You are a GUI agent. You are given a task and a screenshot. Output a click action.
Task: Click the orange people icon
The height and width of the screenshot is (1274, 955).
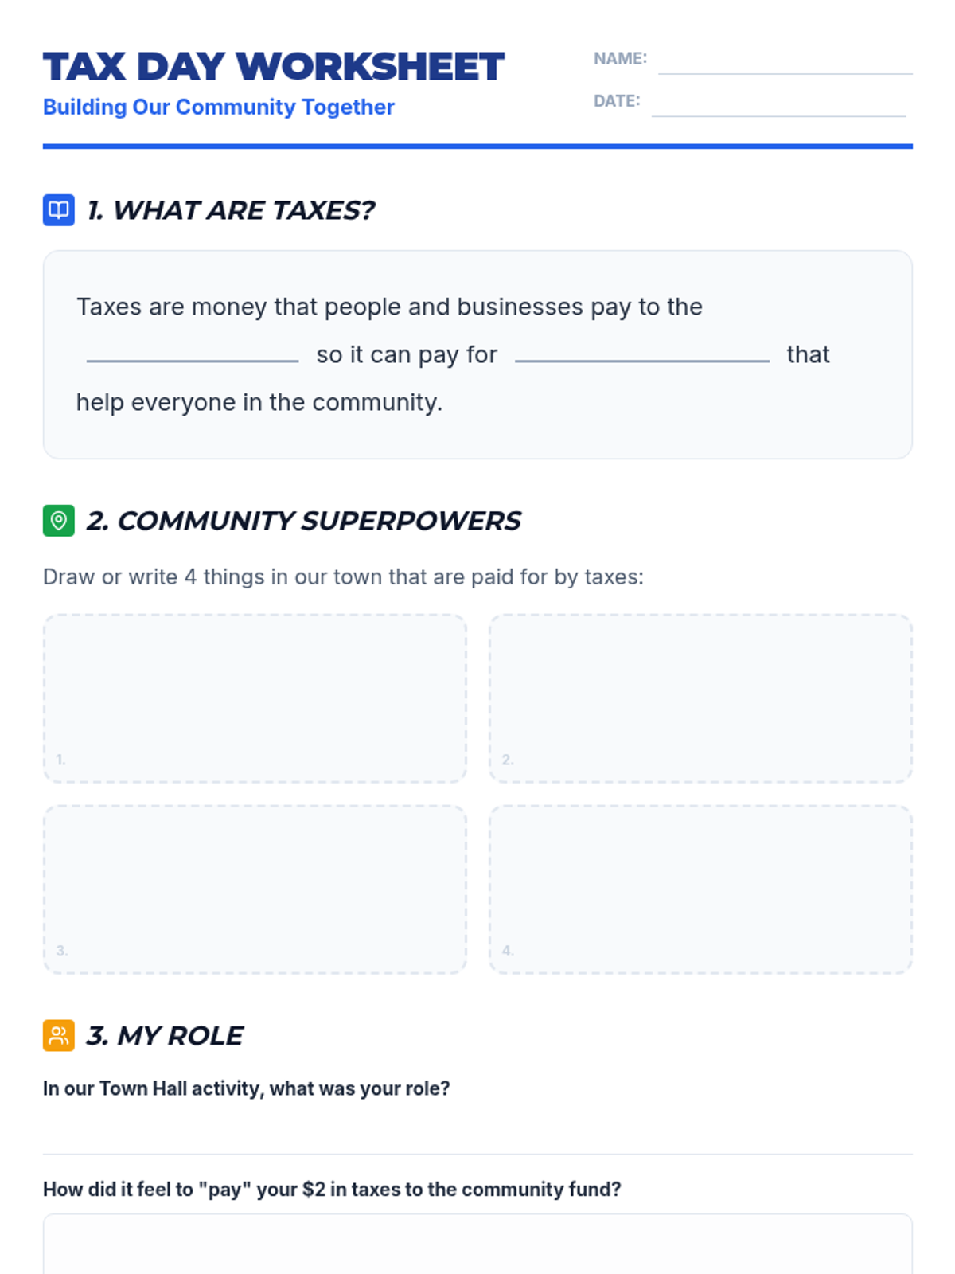pyautogui.click(x=58, y=1036)
